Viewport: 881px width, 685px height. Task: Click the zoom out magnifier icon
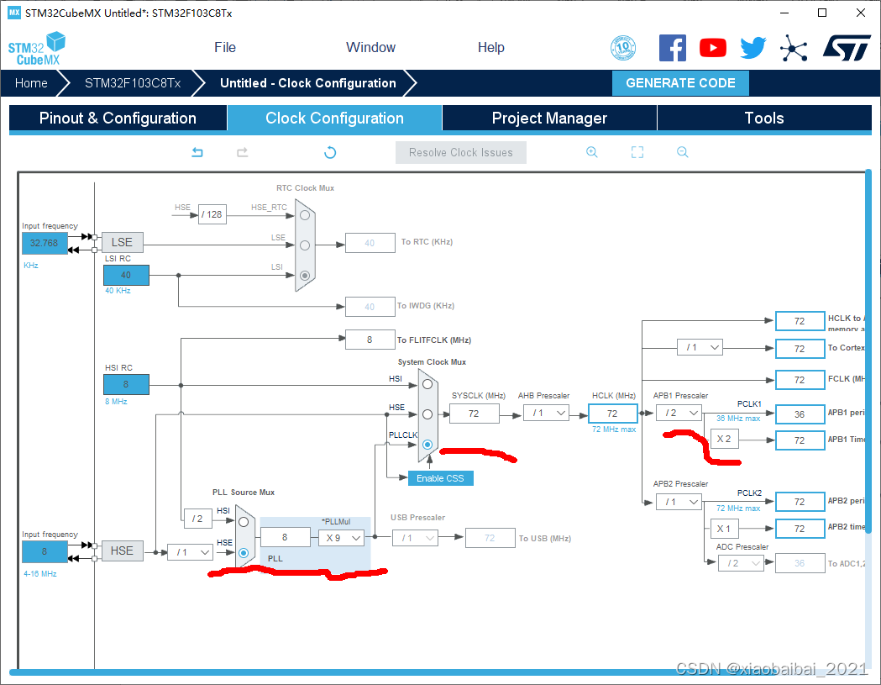(x=683, y=152)
